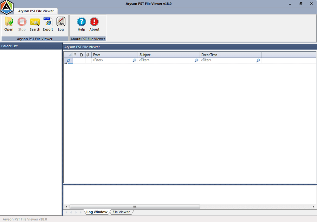
Task: Click the Aryson PST File Viewer ribbon group label
Action: pos(35,39)
